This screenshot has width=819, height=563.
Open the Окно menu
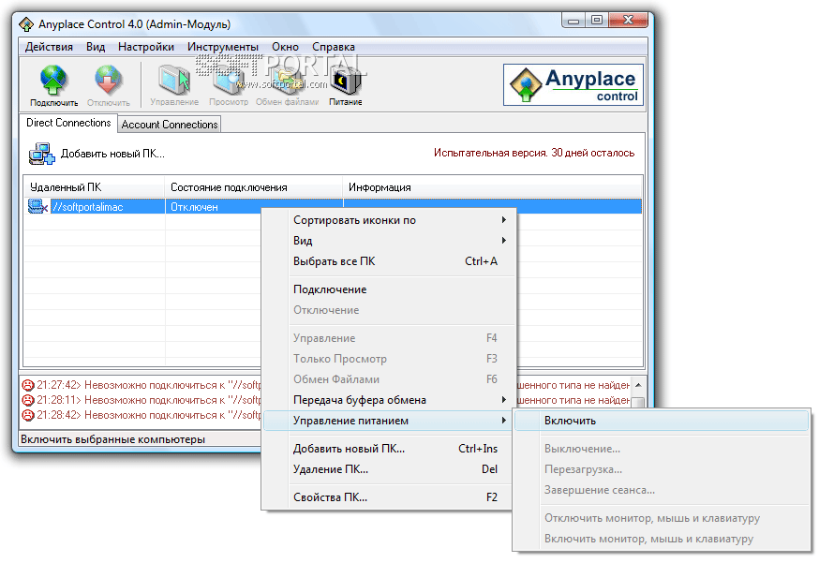pos(285,47)
